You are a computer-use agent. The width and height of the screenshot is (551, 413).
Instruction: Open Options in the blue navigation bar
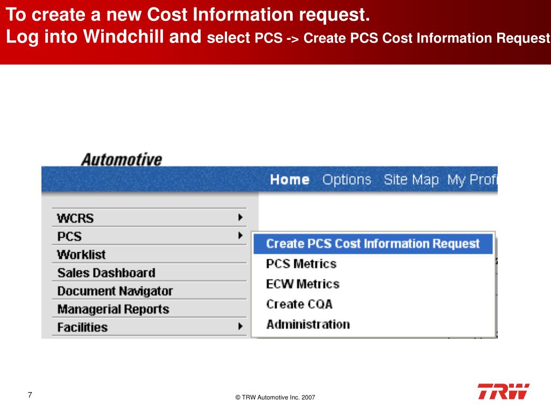click(347, 180)
